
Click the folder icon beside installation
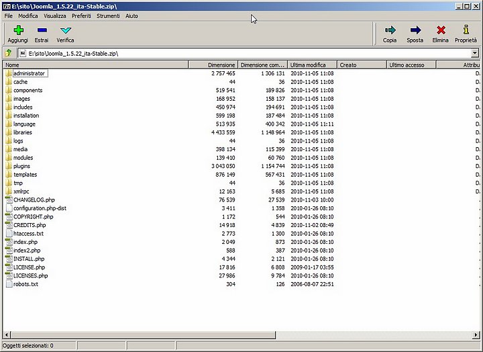pos(9,116)
